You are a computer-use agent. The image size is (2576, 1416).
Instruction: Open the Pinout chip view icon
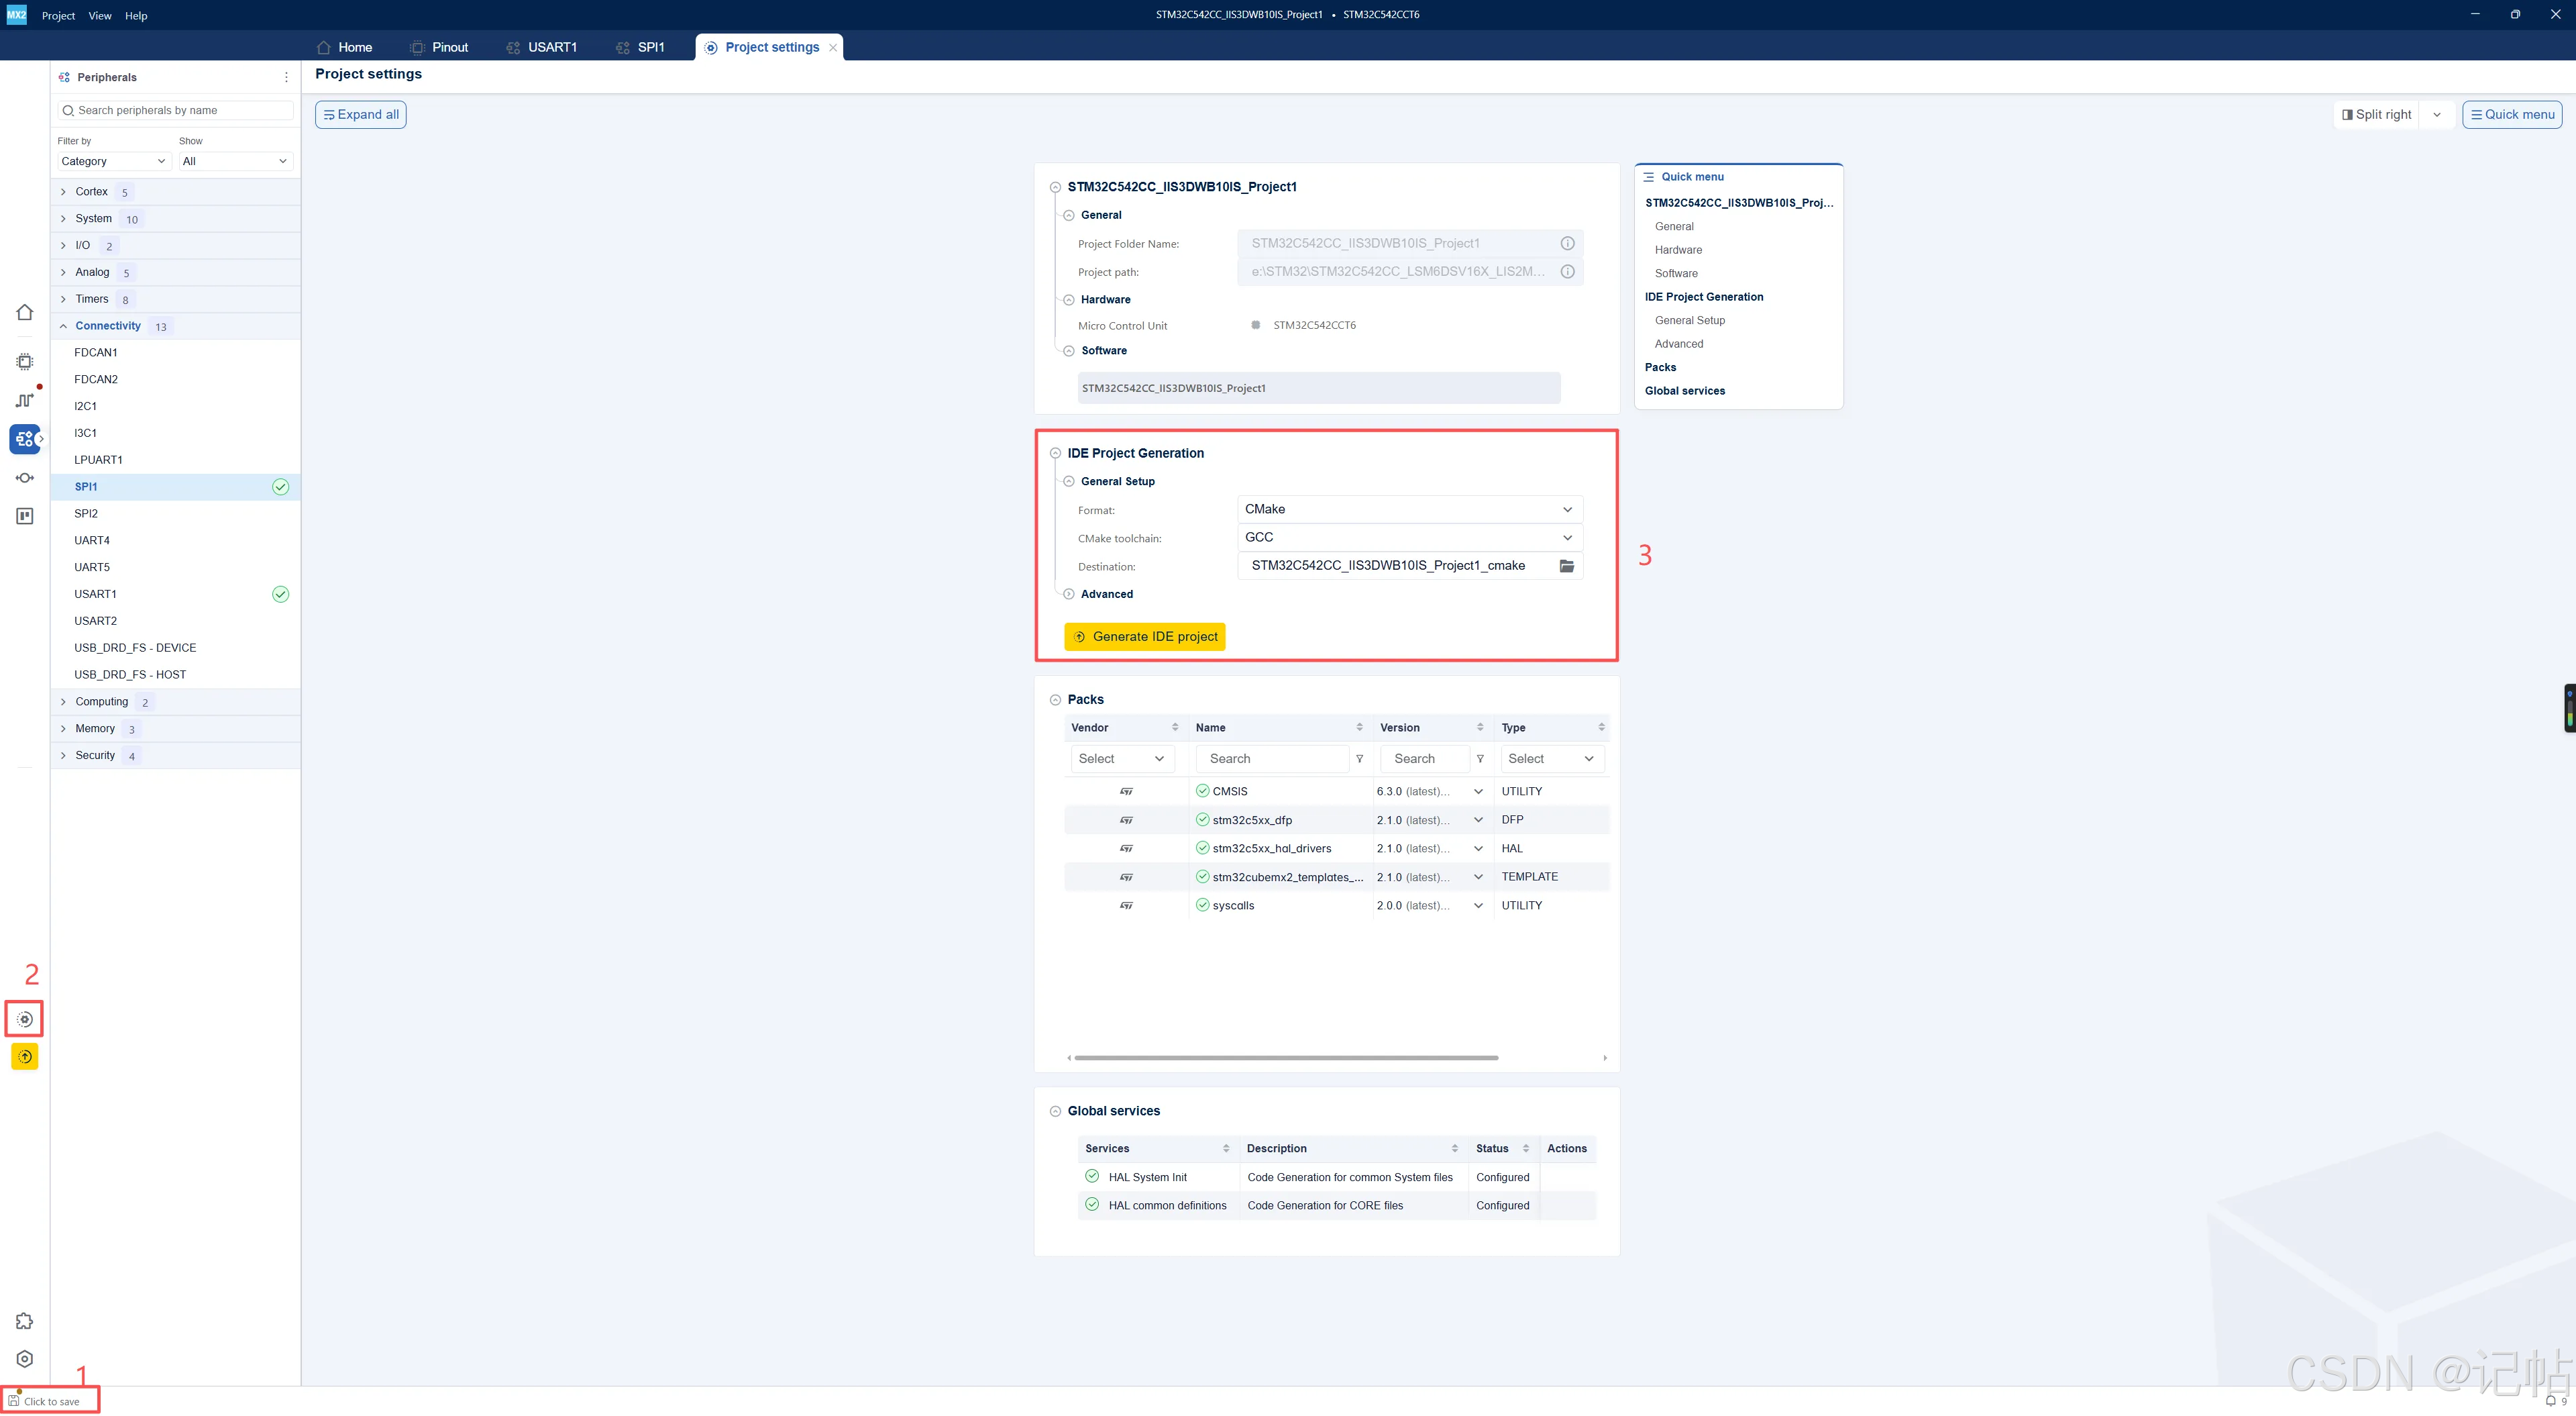click(25, 361)
